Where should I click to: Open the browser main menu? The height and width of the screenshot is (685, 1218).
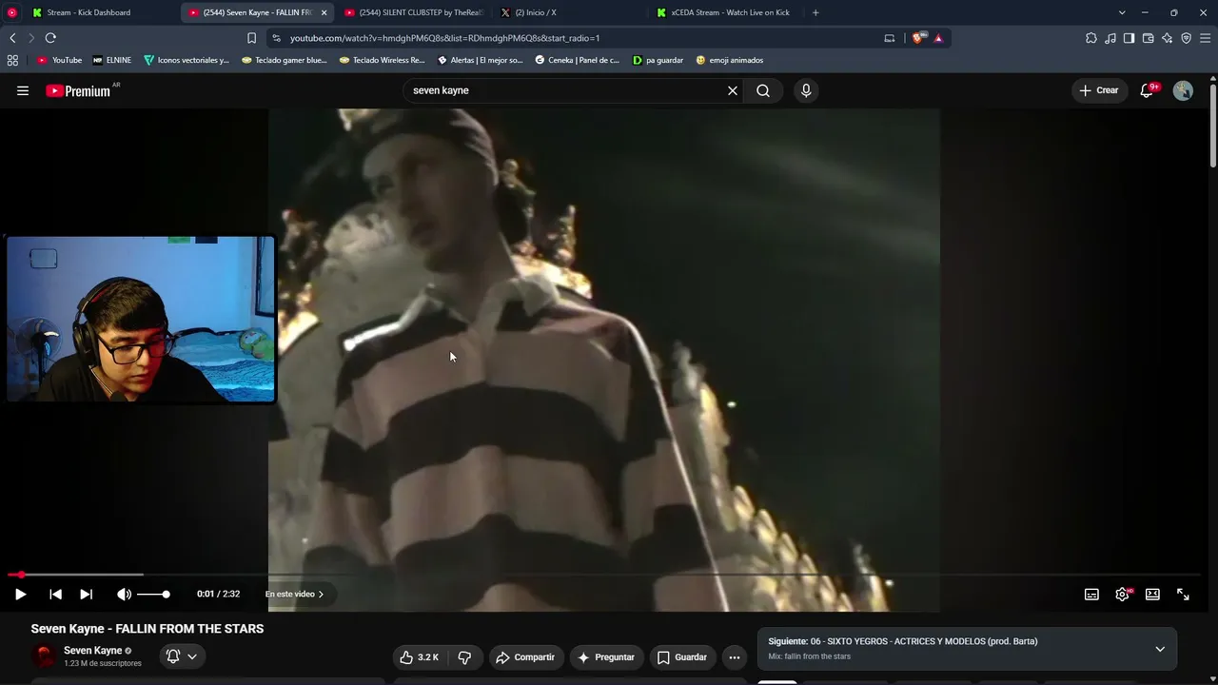(x=1206, y=38)
